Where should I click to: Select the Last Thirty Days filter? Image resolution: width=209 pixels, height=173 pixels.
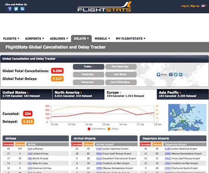[x=121, y=82]
